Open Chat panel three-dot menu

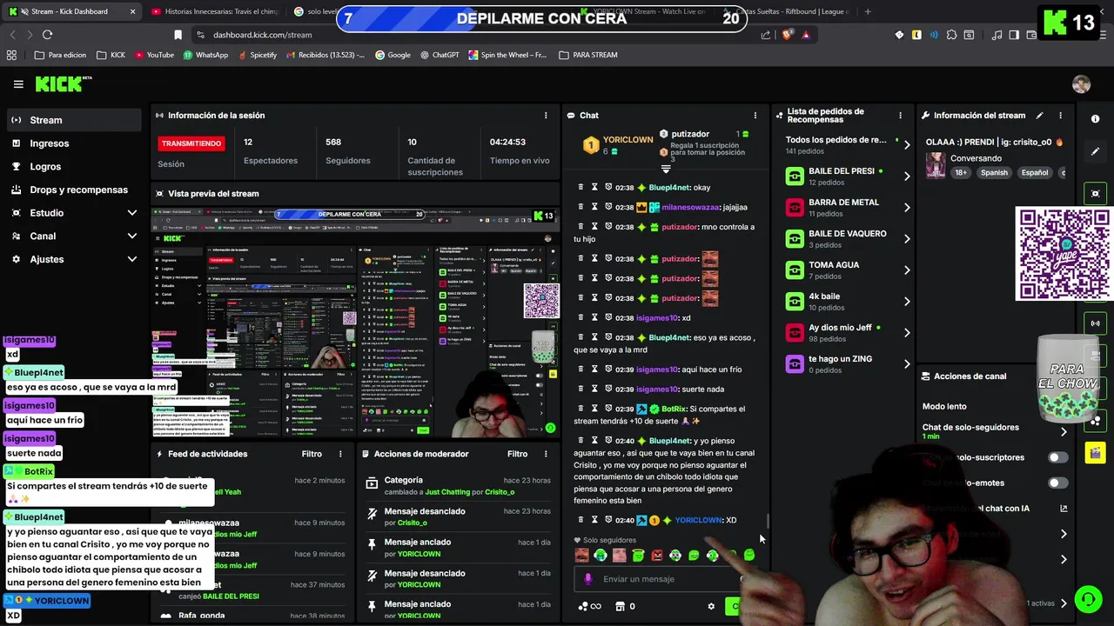755,115
